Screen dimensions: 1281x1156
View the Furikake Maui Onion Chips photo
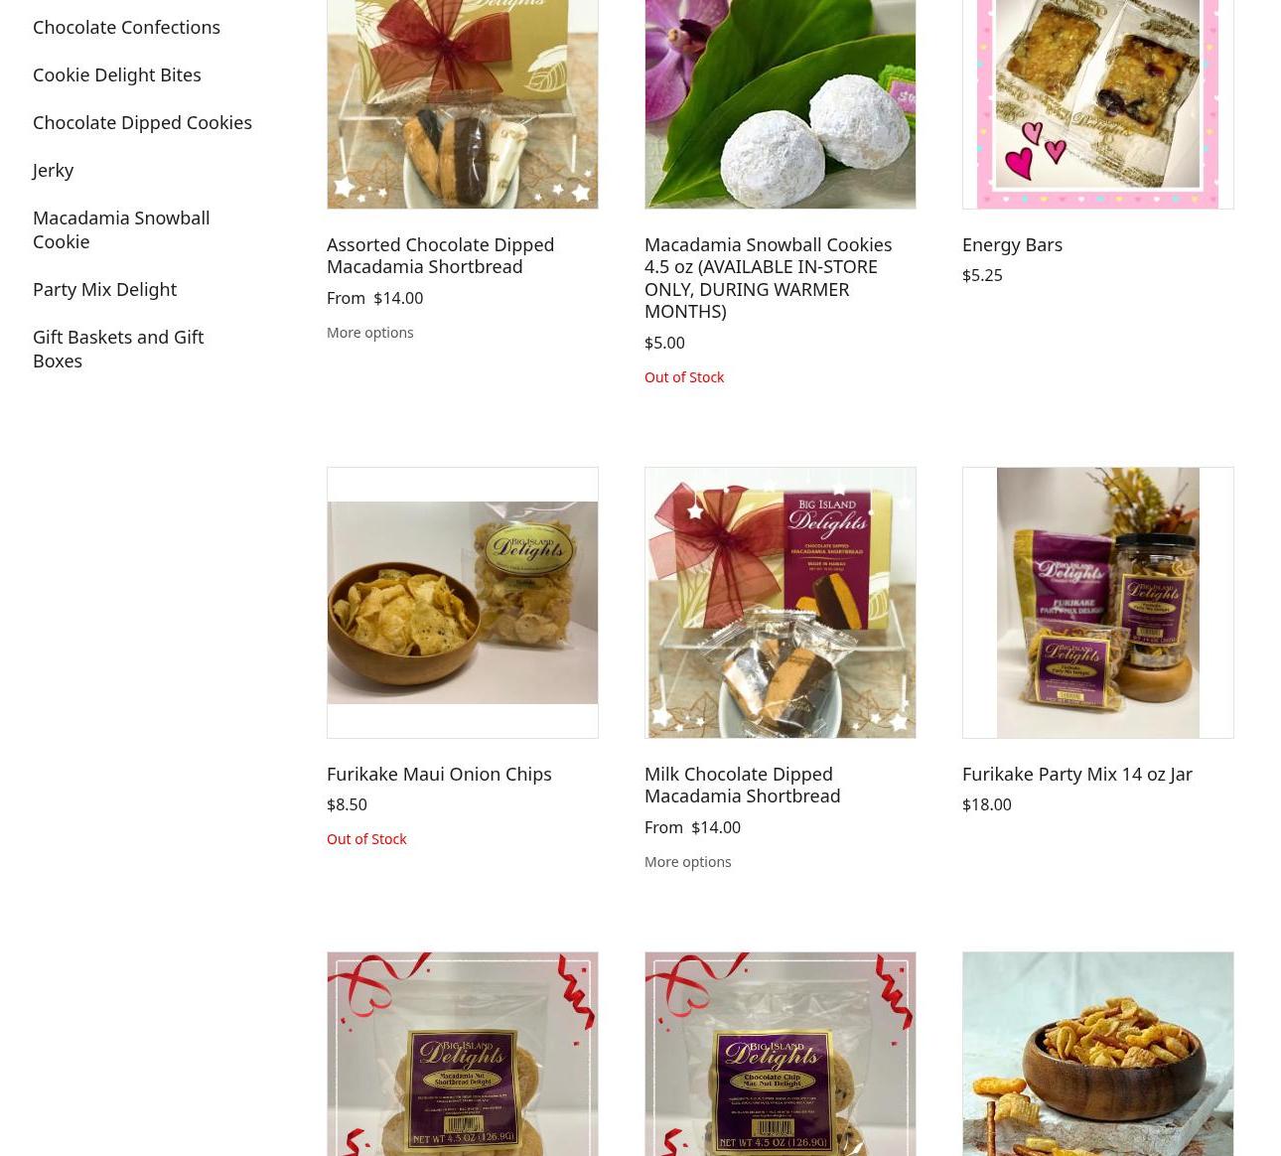pos(462,603)
